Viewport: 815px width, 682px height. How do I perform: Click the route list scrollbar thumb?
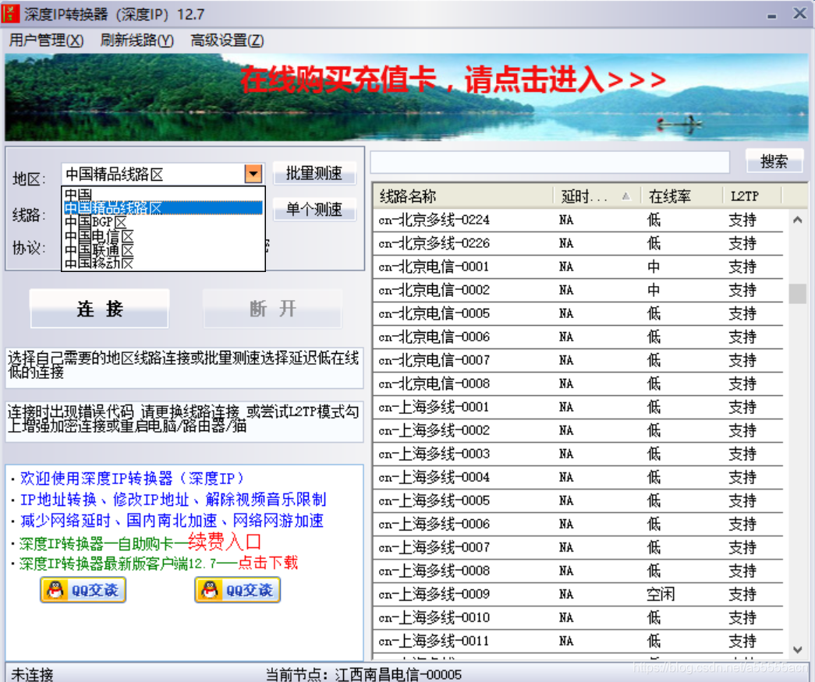point(797,293)
